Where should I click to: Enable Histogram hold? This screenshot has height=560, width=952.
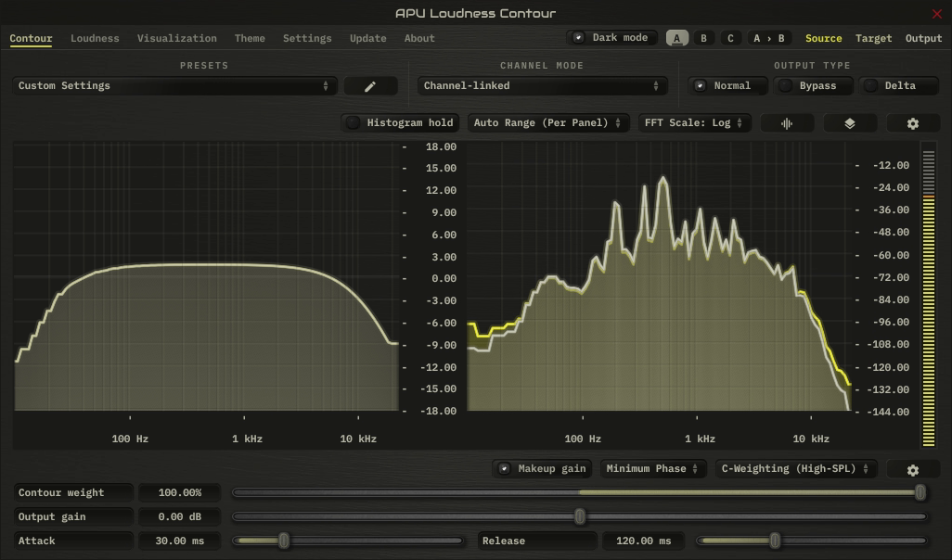coord(400,123)
